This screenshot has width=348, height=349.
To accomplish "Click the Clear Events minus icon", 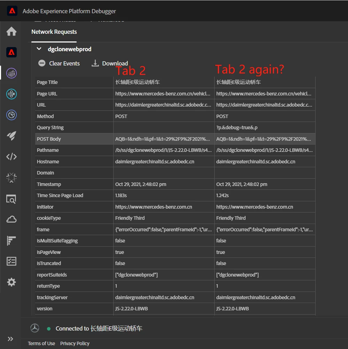I will 42,63.
